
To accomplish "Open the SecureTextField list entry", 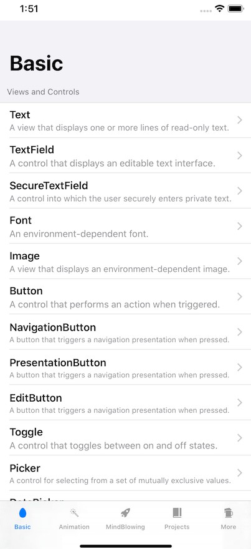I will [125, 191].
